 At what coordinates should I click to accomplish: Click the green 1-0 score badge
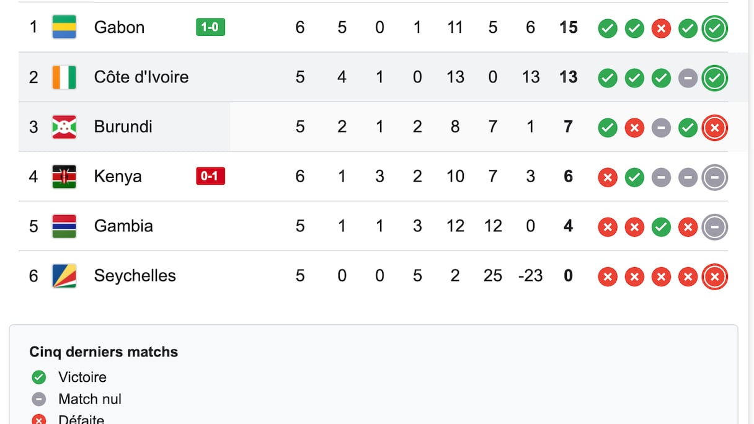(210, 27)
